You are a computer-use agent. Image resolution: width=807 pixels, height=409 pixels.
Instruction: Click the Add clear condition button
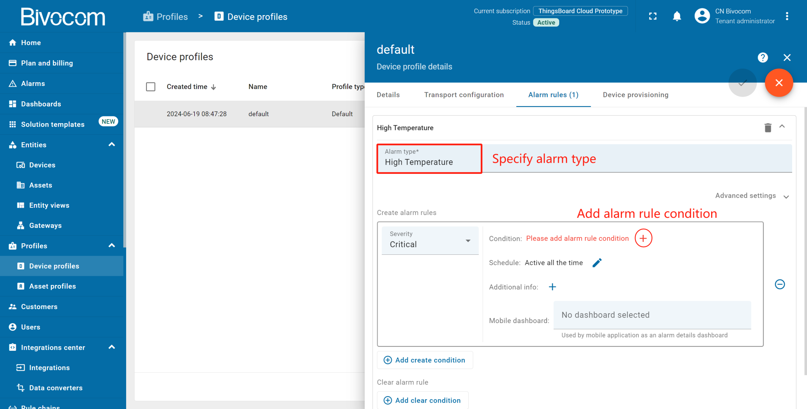[x=422, y=400]
